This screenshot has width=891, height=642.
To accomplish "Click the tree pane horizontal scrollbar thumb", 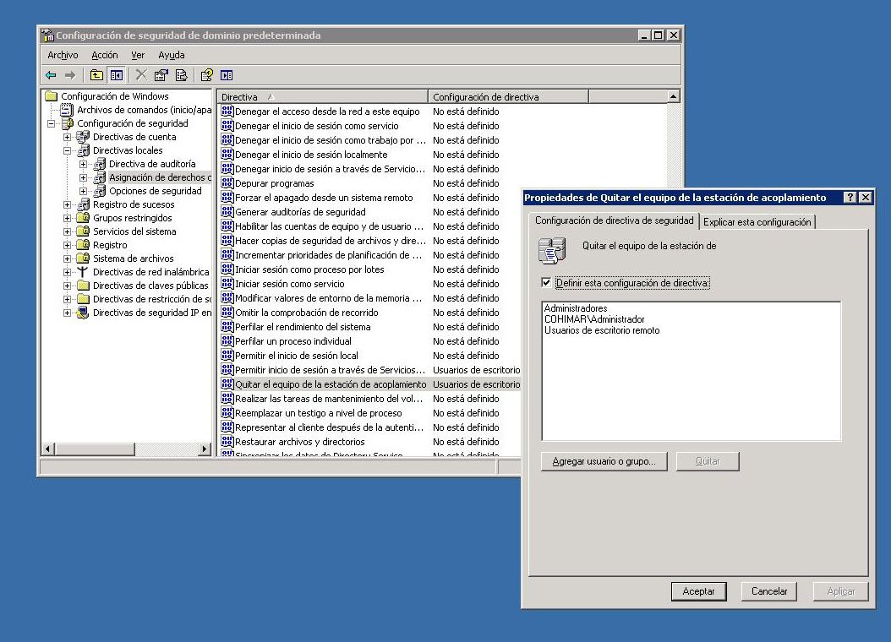I will tap(95, 449).
